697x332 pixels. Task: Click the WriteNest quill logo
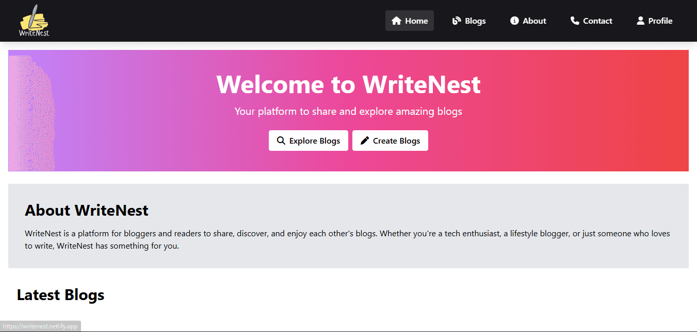coord(34,21)
